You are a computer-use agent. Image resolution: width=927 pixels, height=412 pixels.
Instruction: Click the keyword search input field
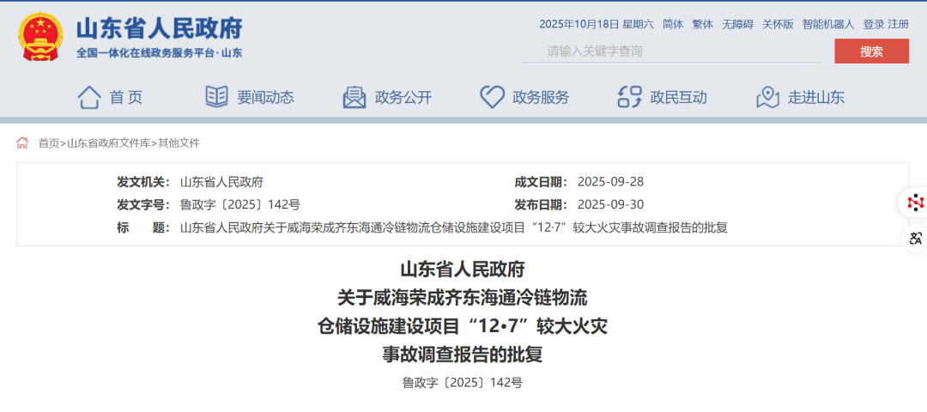(669, 51)
